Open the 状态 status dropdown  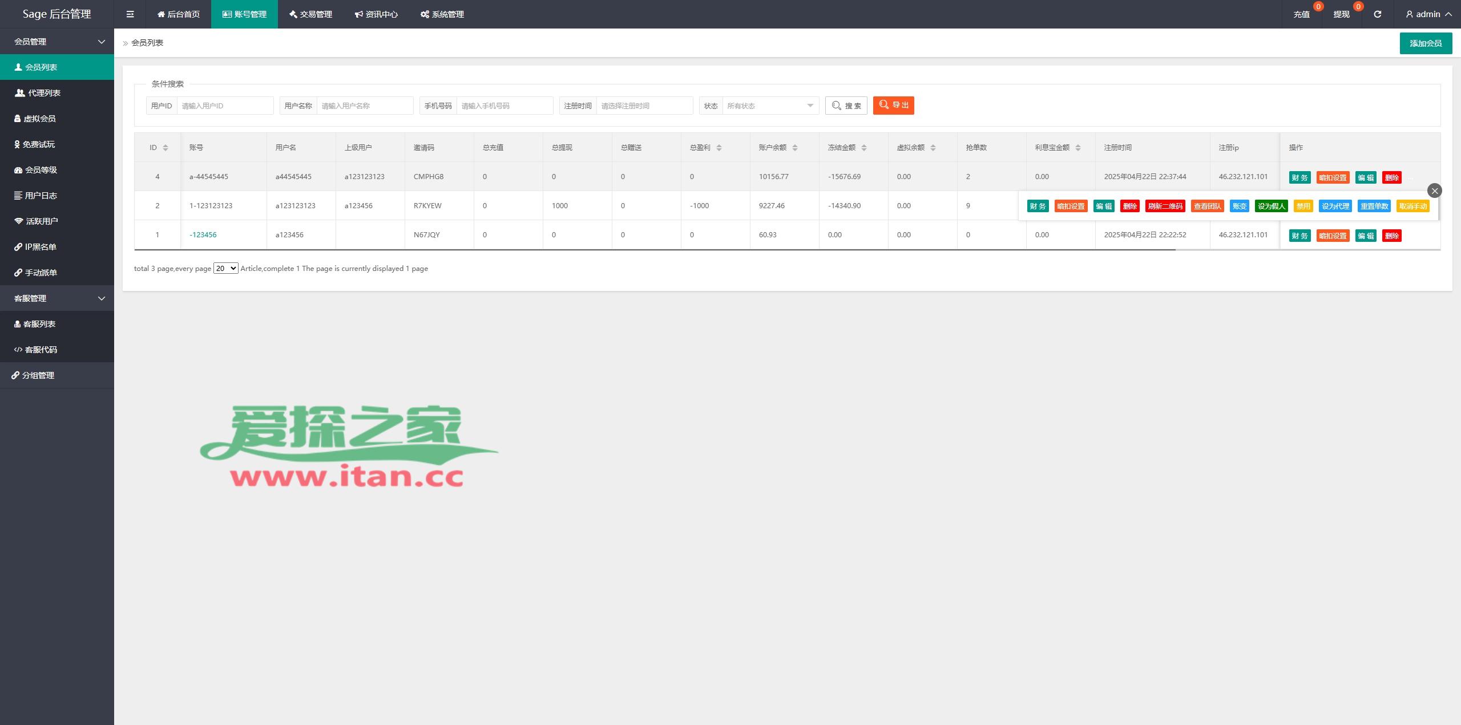coord(770,106)
